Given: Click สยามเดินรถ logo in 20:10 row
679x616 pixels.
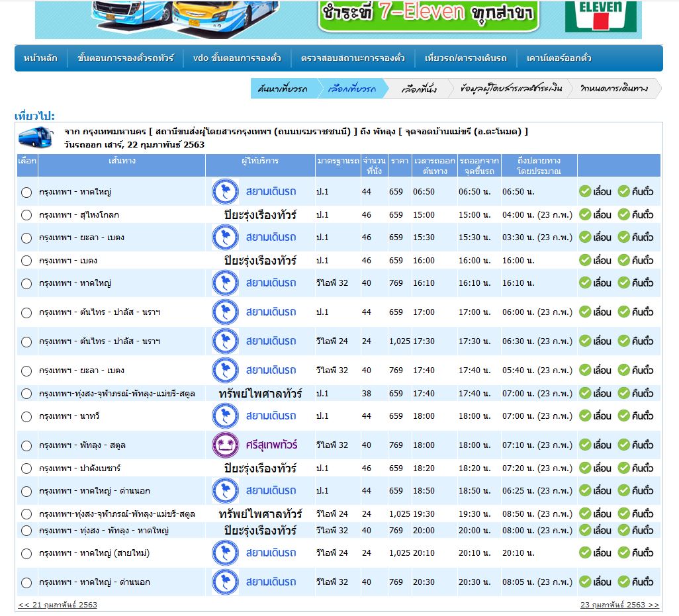Looking at the screenshot, I should click(x=225, y=552).
